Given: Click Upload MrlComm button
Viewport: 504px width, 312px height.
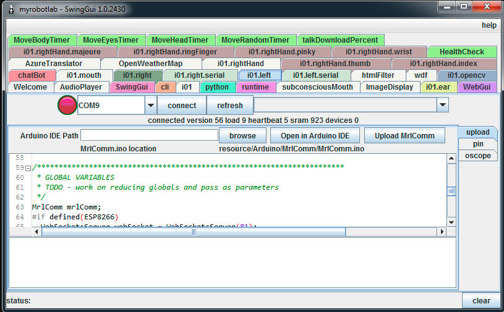Looking at the screenshot, I should coord(404,135).
